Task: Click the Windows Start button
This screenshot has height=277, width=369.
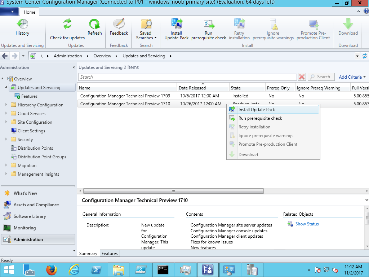Action: click(9, 270)
